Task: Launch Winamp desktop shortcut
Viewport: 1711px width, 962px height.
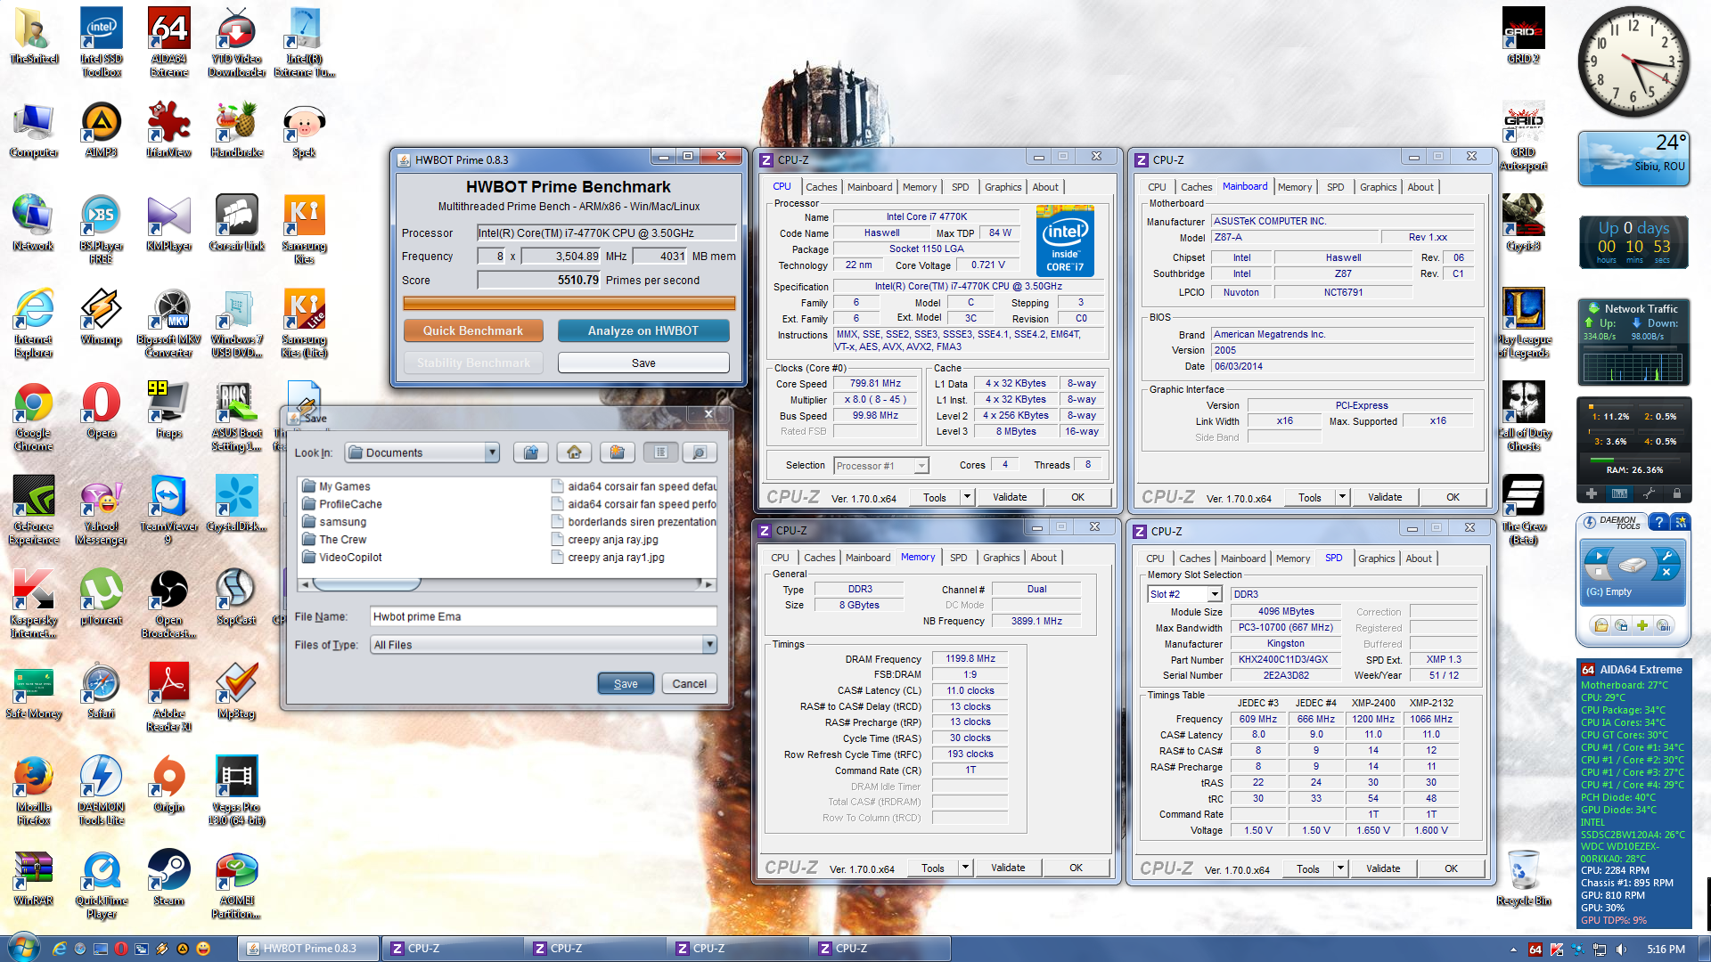Action: coord(101,316)
